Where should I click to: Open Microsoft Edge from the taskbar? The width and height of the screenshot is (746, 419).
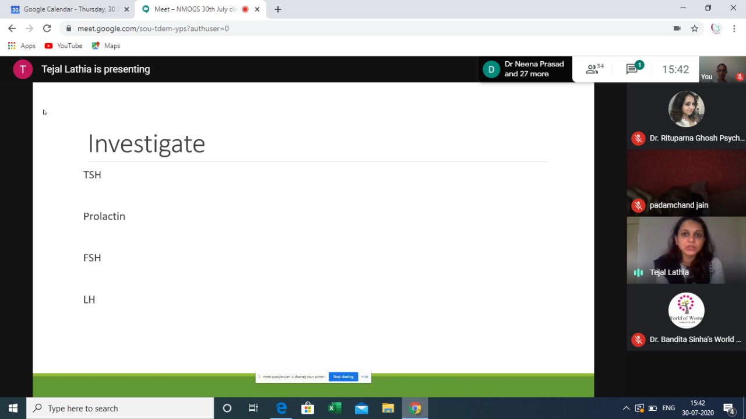click(281, 408)
